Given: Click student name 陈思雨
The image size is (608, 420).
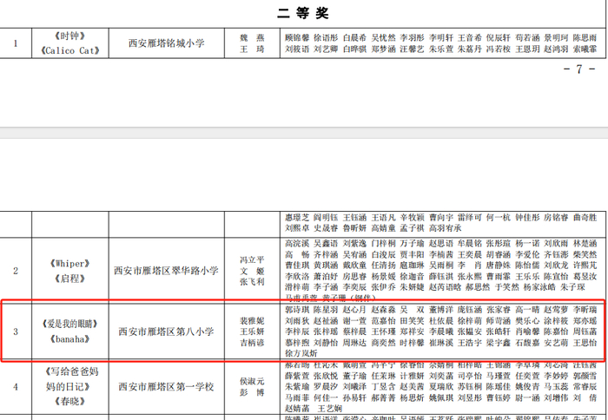Looking at the screenshot, I should (x=585, y=37).
